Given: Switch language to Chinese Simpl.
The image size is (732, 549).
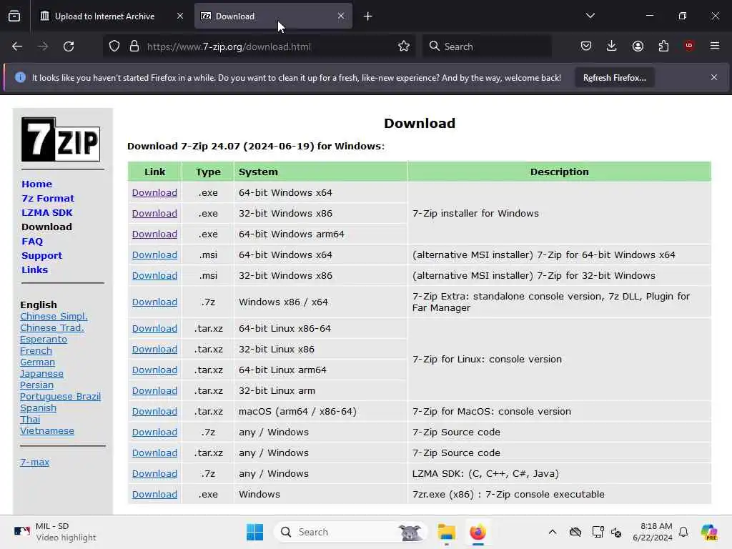Looking at the screenshot, I should [54, 317].
